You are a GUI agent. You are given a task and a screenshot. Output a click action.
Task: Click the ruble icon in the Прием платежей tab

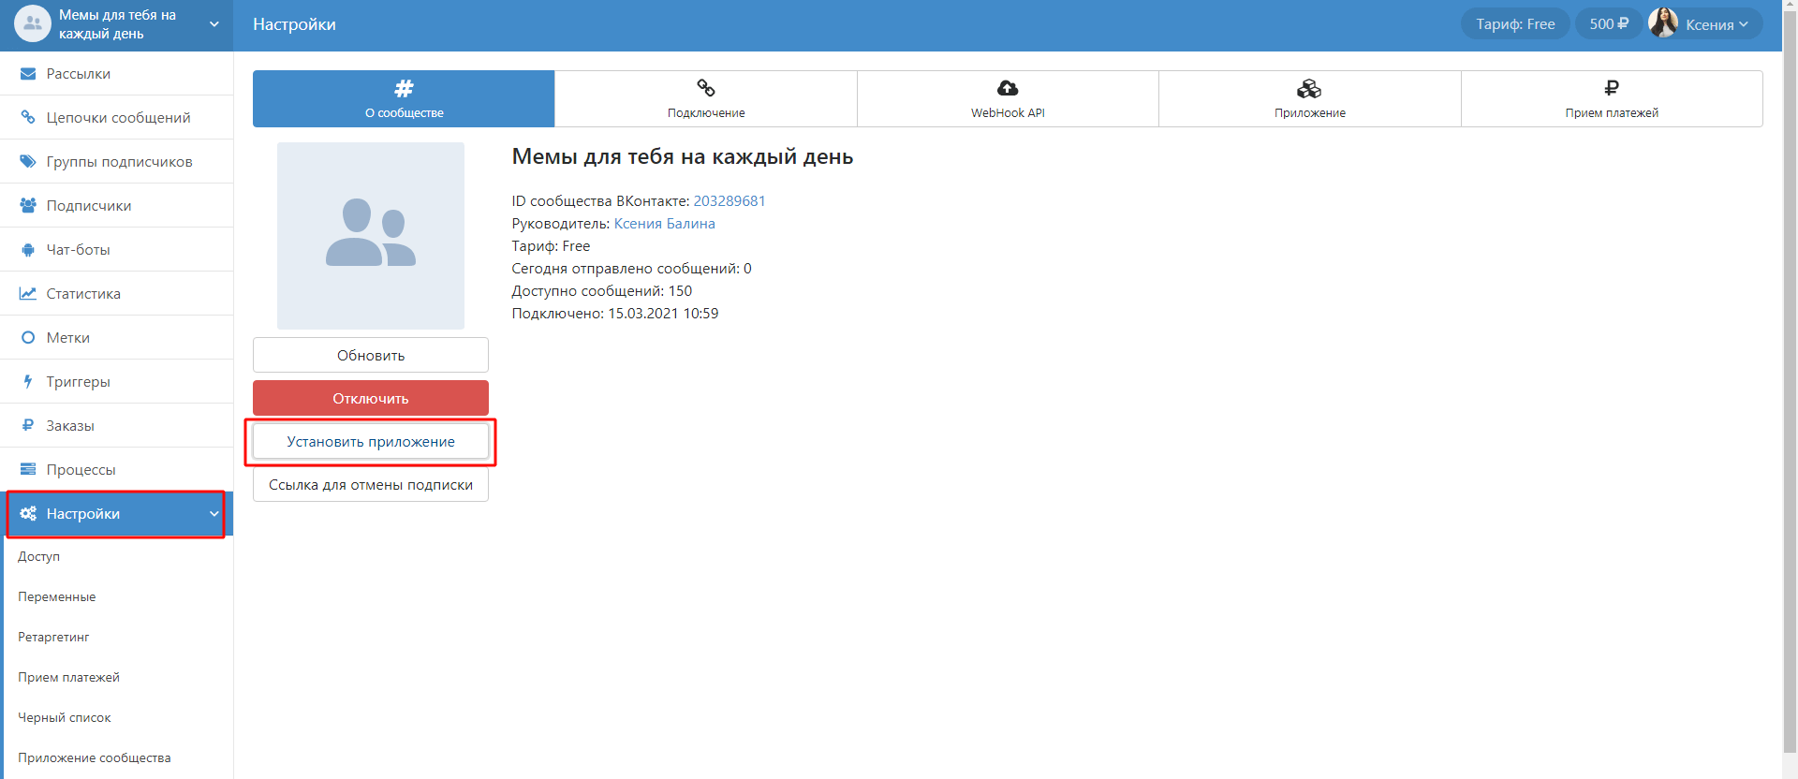1612,88
